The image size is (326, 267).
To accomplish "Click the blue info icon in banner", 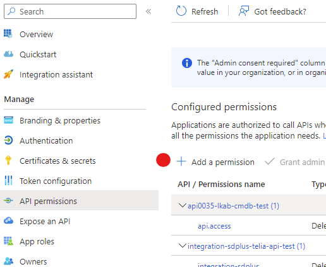I will pos(187,63).
